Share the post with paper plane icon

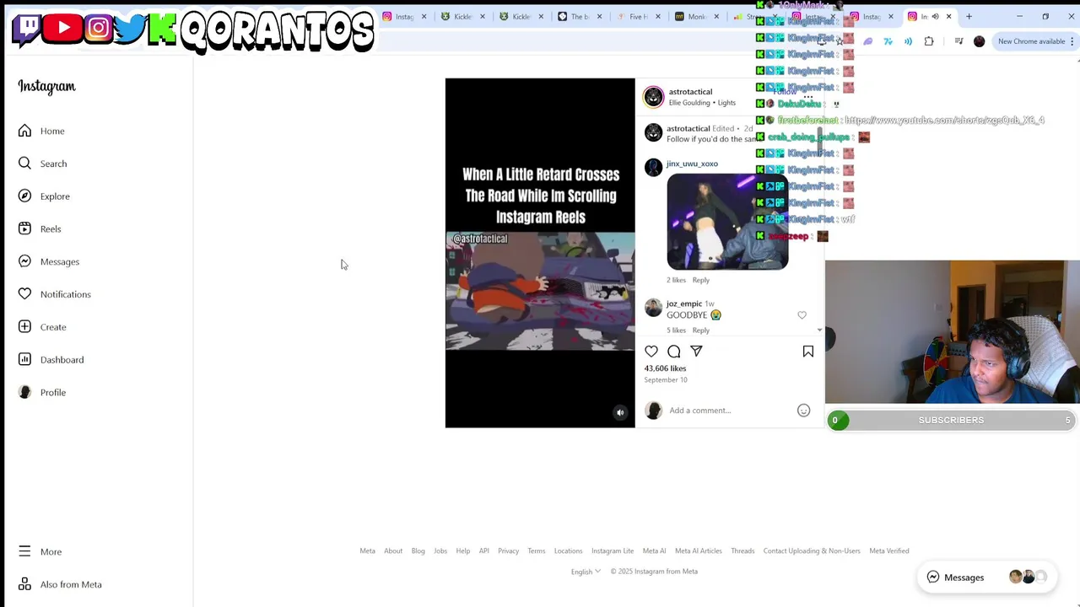click(696, 351)
